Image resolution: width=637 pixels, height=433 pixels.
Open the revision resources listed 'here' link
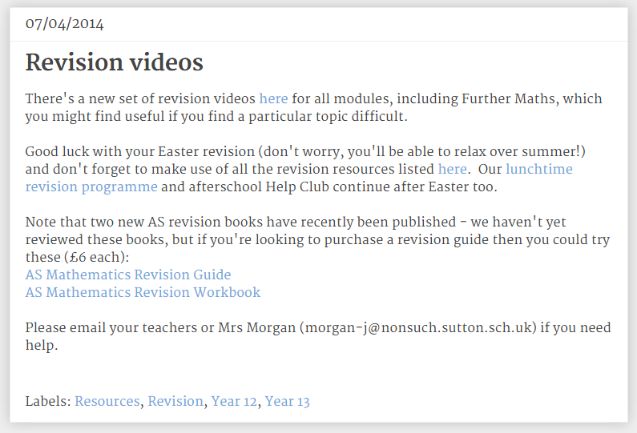pyautogui.click(x=452, y=169)
